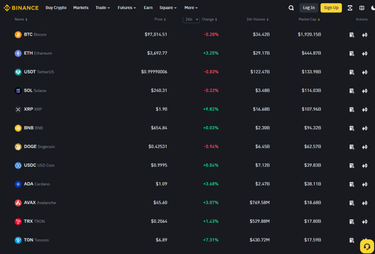The height and width of the screenshot is (254, 375).
Task: Open the Bitcoin coin logo
Action: coord(18,35)
